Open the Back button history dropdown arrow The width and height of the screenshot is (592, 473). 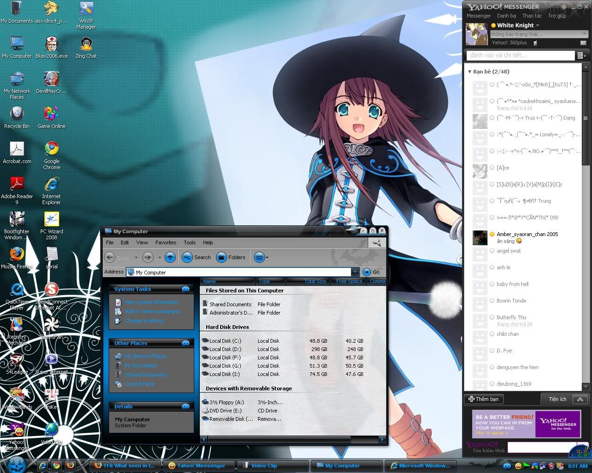[x=136, y=258]
